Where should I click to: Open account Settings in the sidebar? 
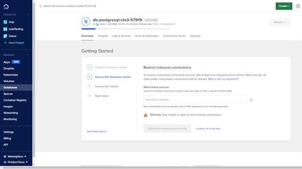coord(8,132)
